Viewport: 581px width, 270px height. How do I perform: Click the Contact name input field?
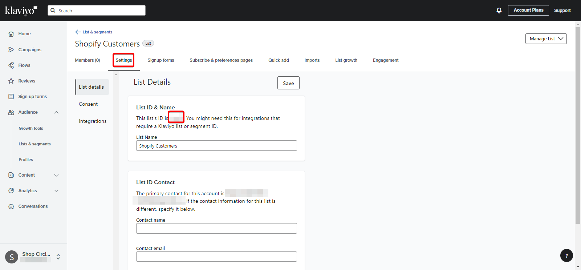coord(216,229)
